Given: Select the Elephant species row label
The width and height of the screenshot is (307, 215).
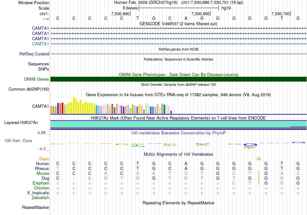Looking at the screenshot, I should point(41,183).
